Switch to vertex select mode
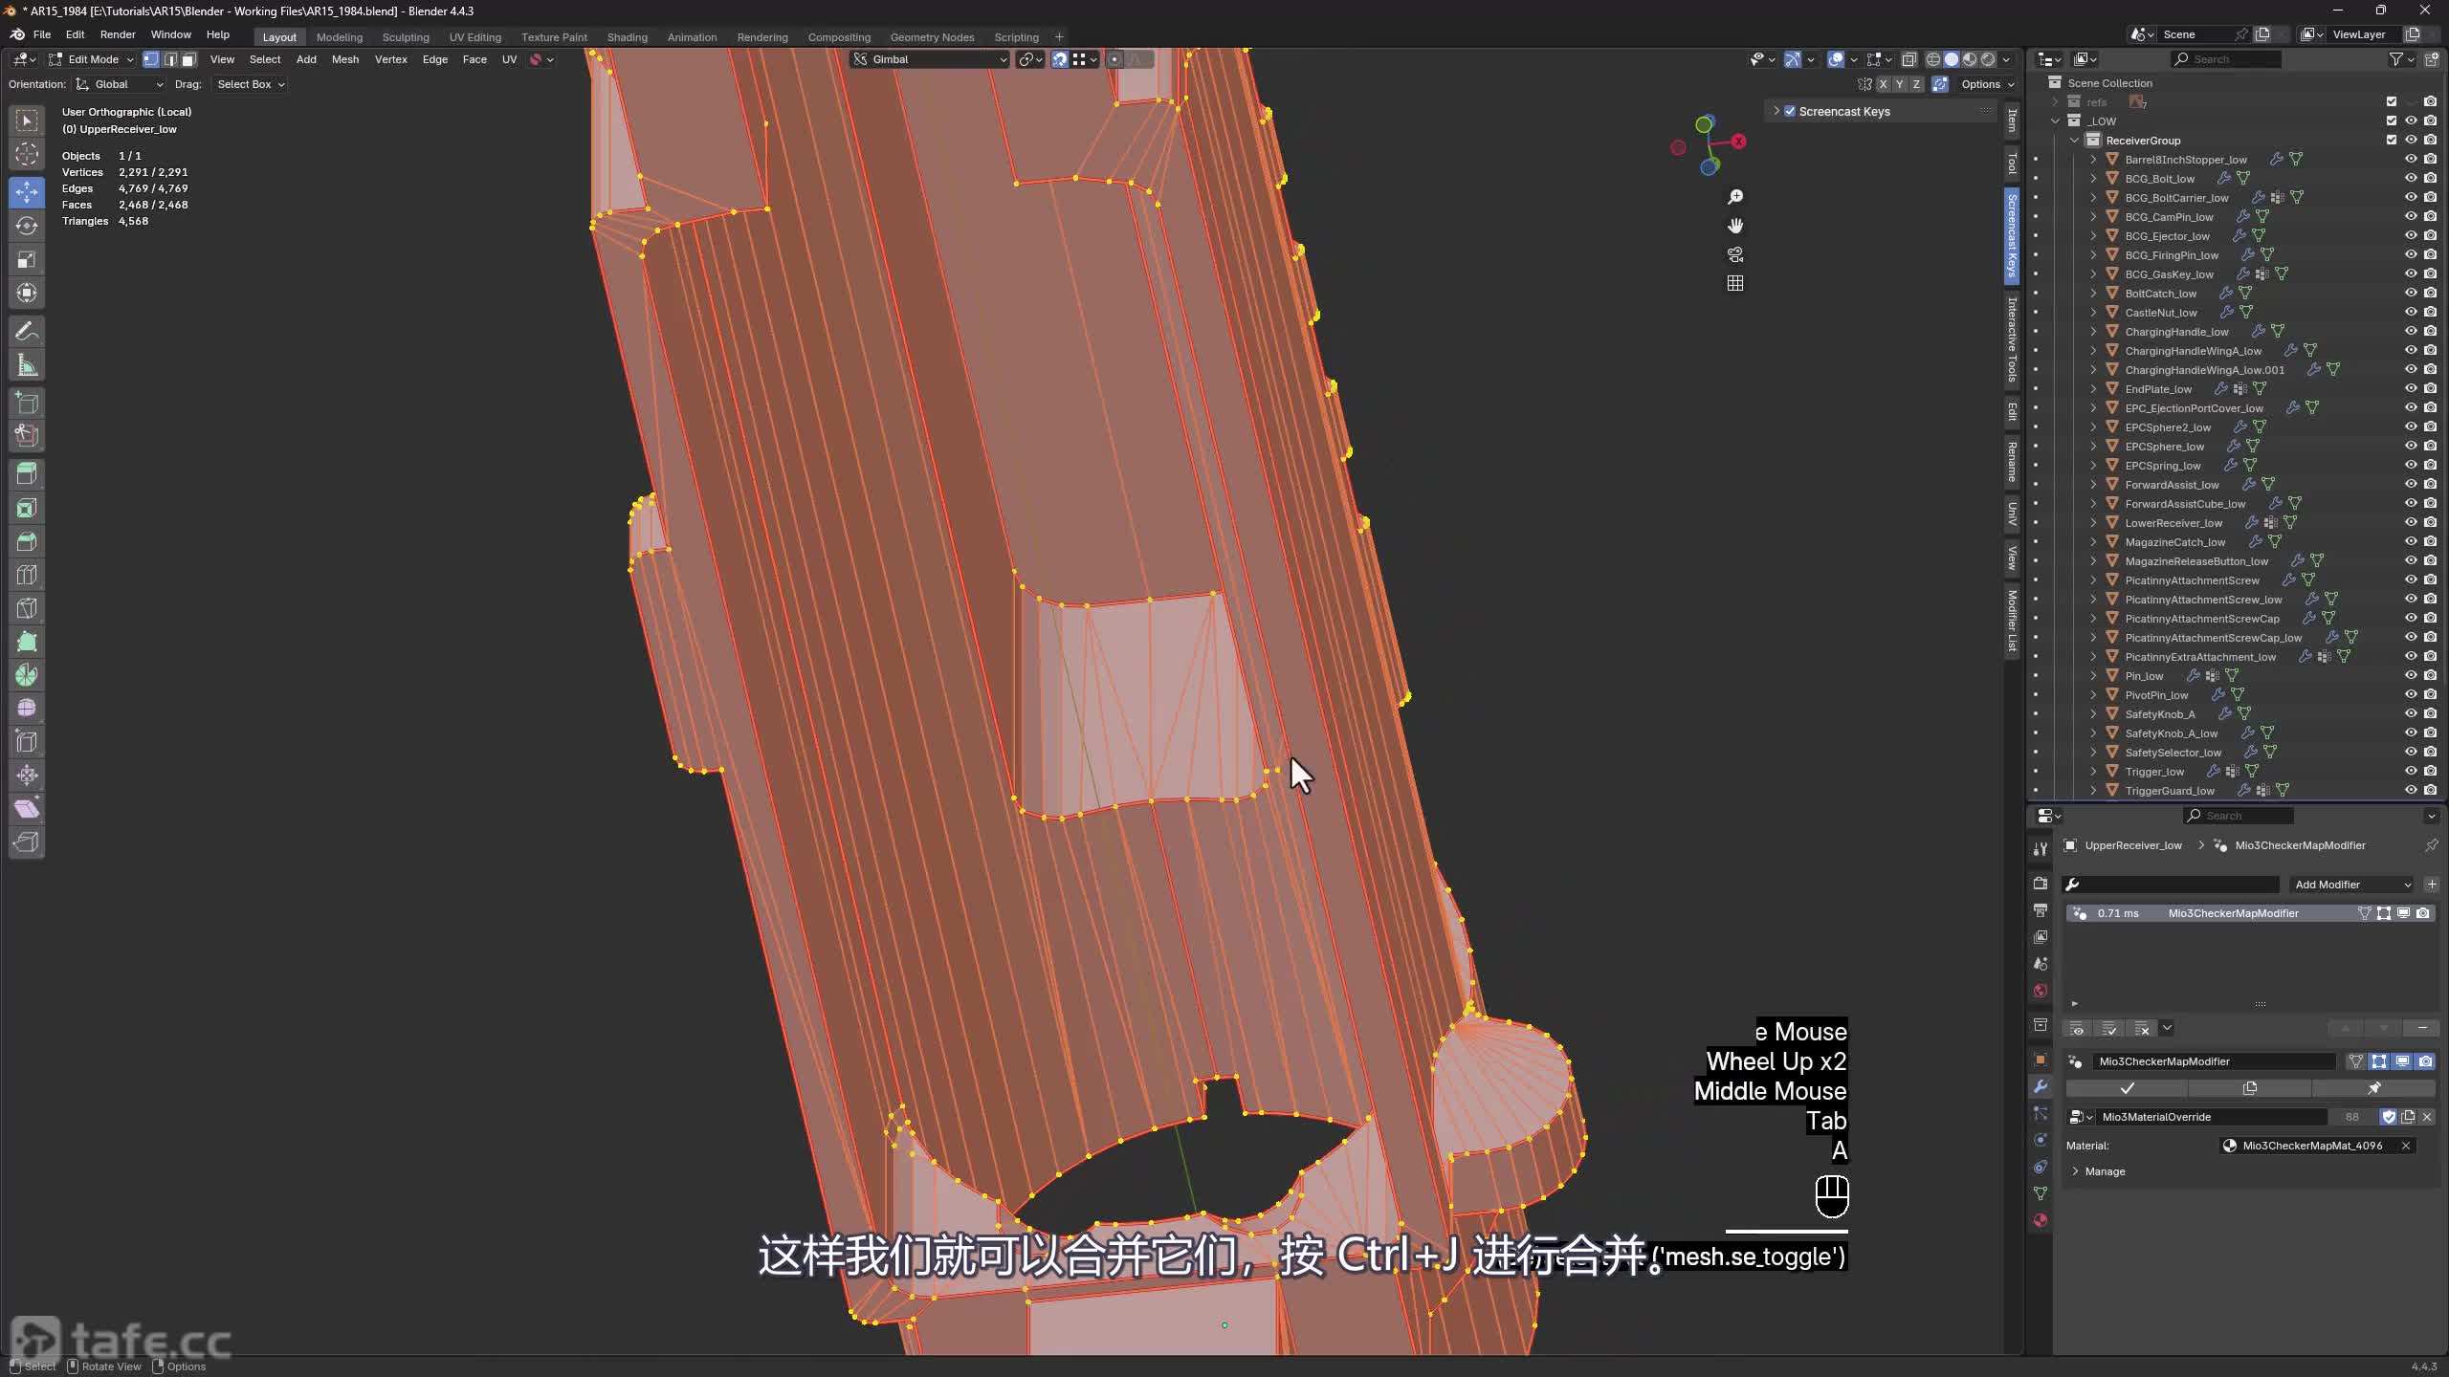2449x1377 pixels. (x=150, y=59)
